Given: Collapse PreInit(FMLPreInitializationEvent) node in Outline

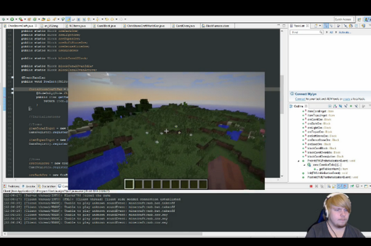Looking at the screenshot, I should click(299, 161).
